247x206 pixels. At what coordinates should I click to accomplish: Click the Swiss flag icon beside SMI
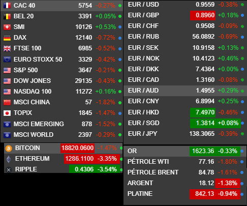tap(7, 27)
